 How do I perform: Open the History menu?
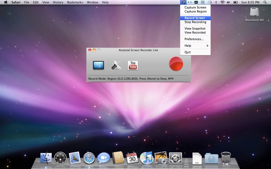tap(58, 2)
